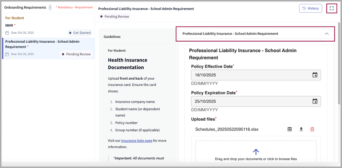Open the History panel
The width and height of the screenshot is (342, 168).
pos(310,8)
